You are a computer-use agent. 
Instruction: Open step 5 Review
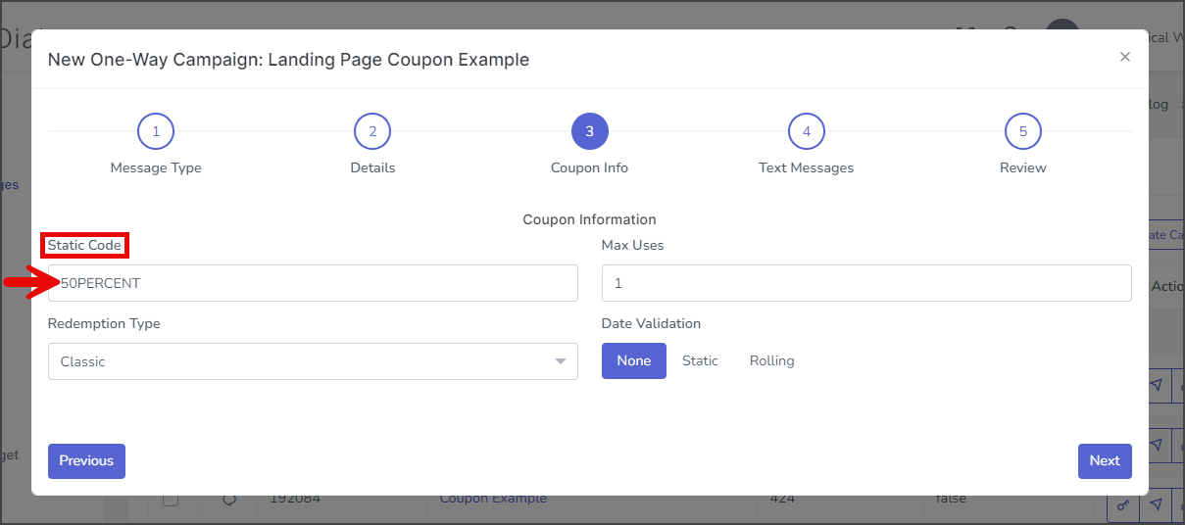coord(1023,131)
